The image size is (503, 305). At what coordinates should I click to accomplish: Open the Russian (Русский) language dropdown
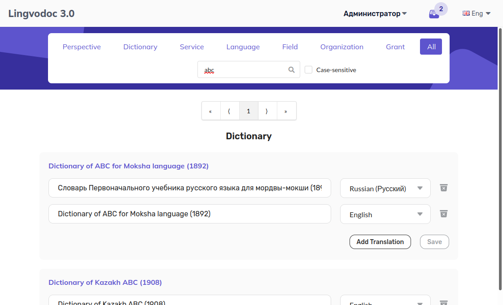point(385,188)
